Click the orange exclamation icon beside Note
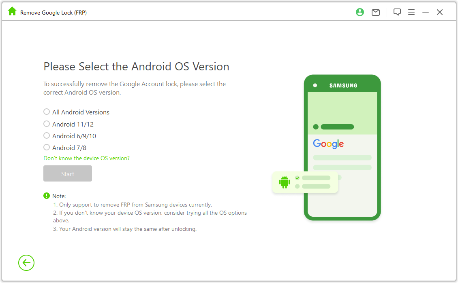 coord(46,196)
